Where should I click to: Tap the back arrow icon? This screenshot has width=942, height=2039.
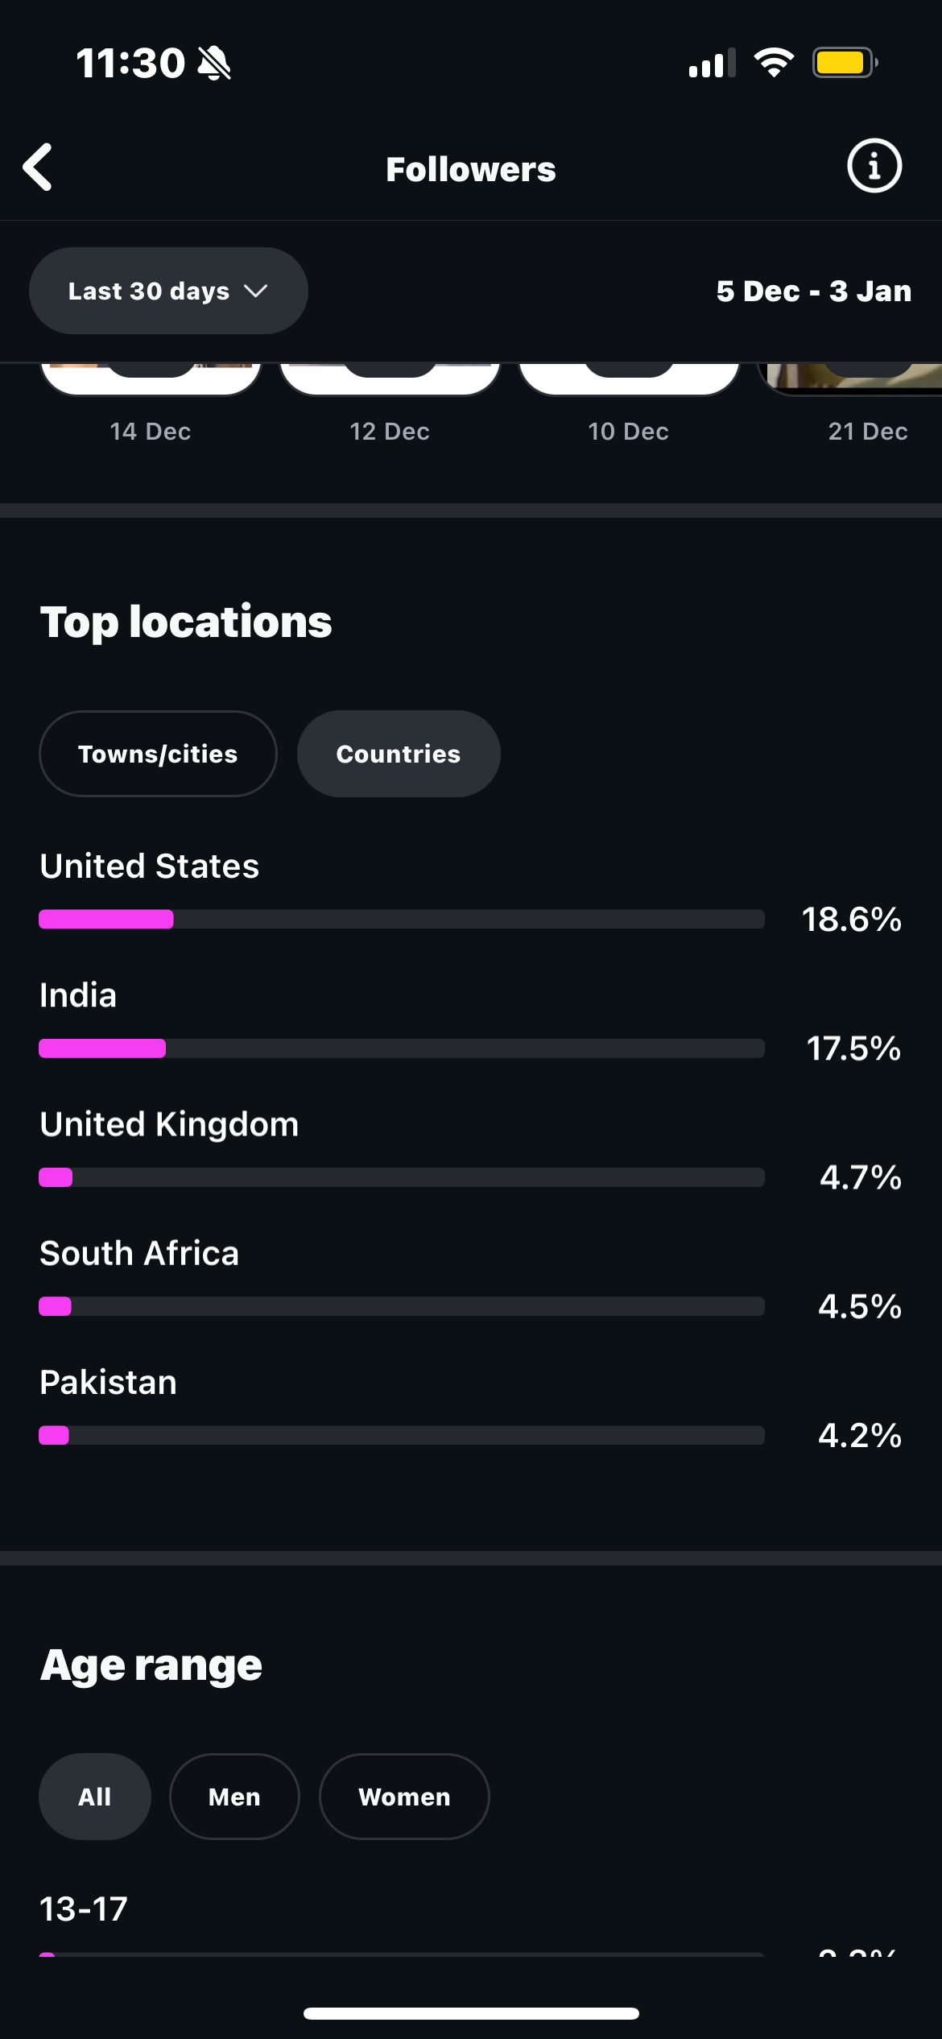(38, 168)
